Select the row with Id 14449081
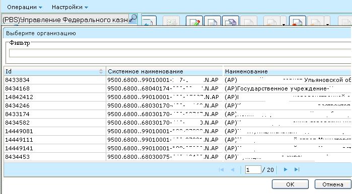Screen dimensions: 352x194 [178, 131]
